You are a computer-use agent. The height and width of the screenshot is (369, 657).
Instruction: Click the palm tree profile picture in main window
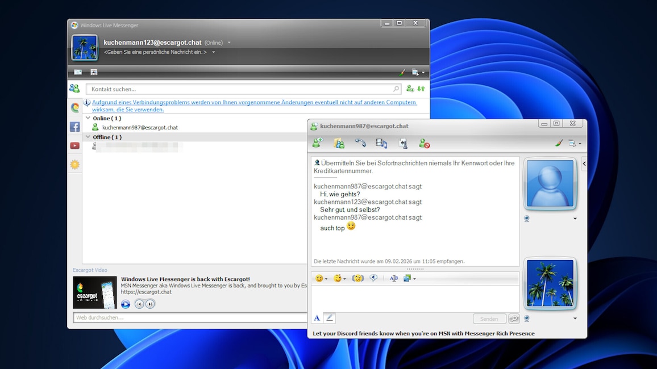[85, 48]
